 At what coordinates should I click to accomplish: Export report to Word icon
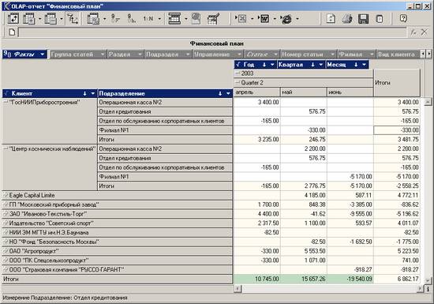click(264, 18)
